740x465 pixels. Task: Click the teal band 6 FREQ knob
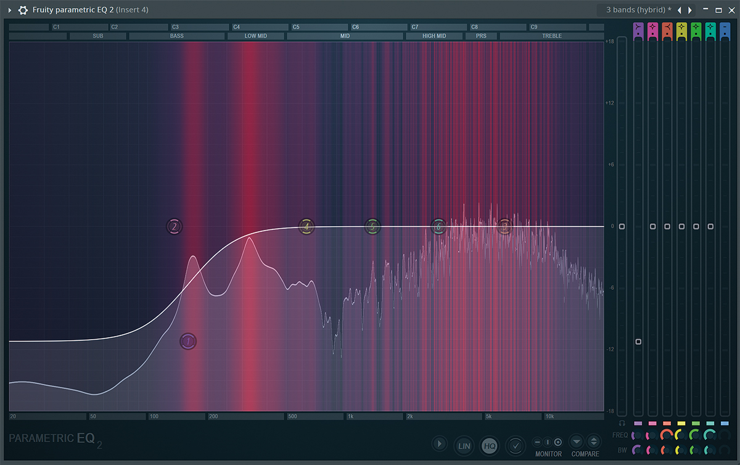pos(710,435)
